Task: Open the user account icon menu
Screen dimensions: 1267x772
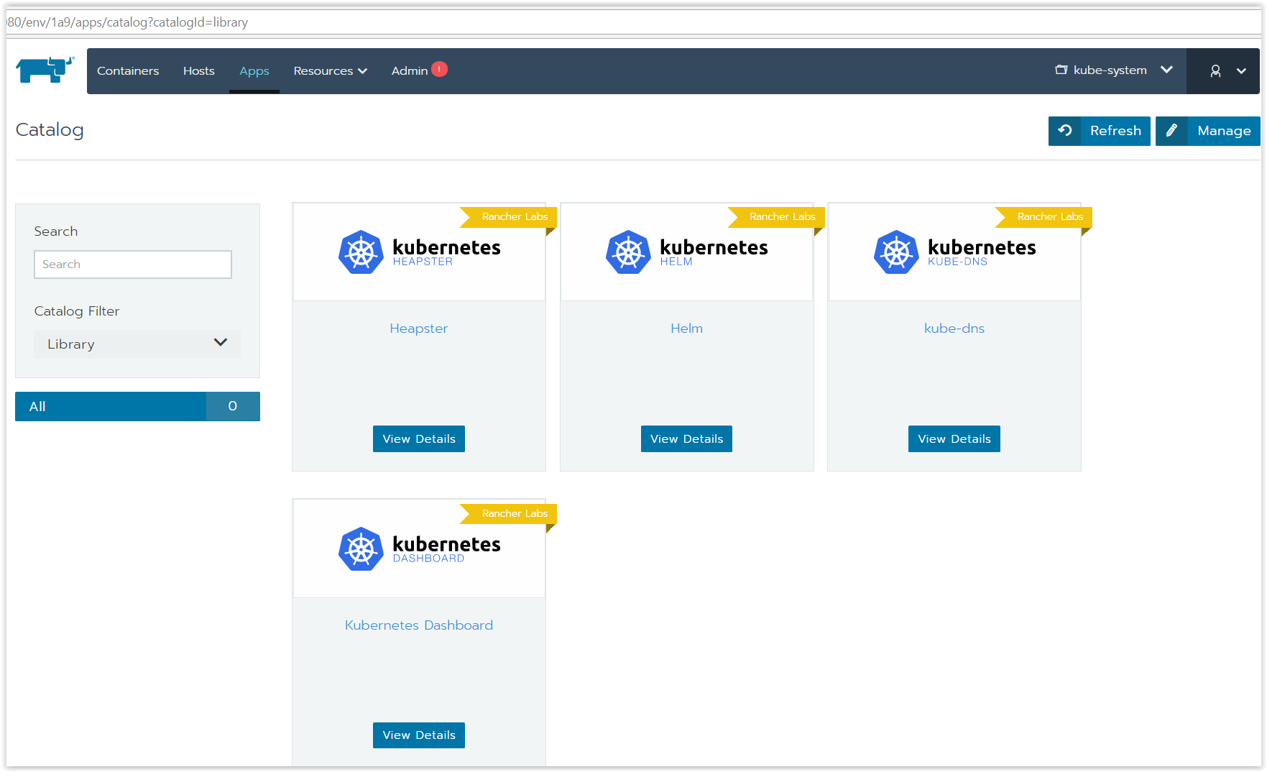Action: (1215, 70)
